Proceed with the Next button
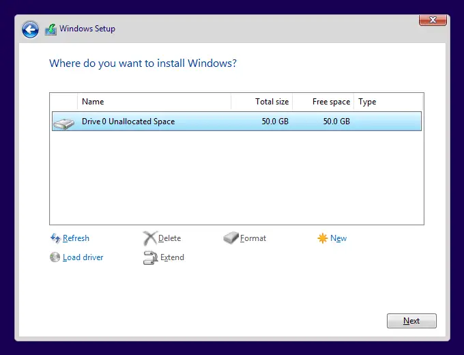Screen dimensions: 464x355 click(411, 321)
